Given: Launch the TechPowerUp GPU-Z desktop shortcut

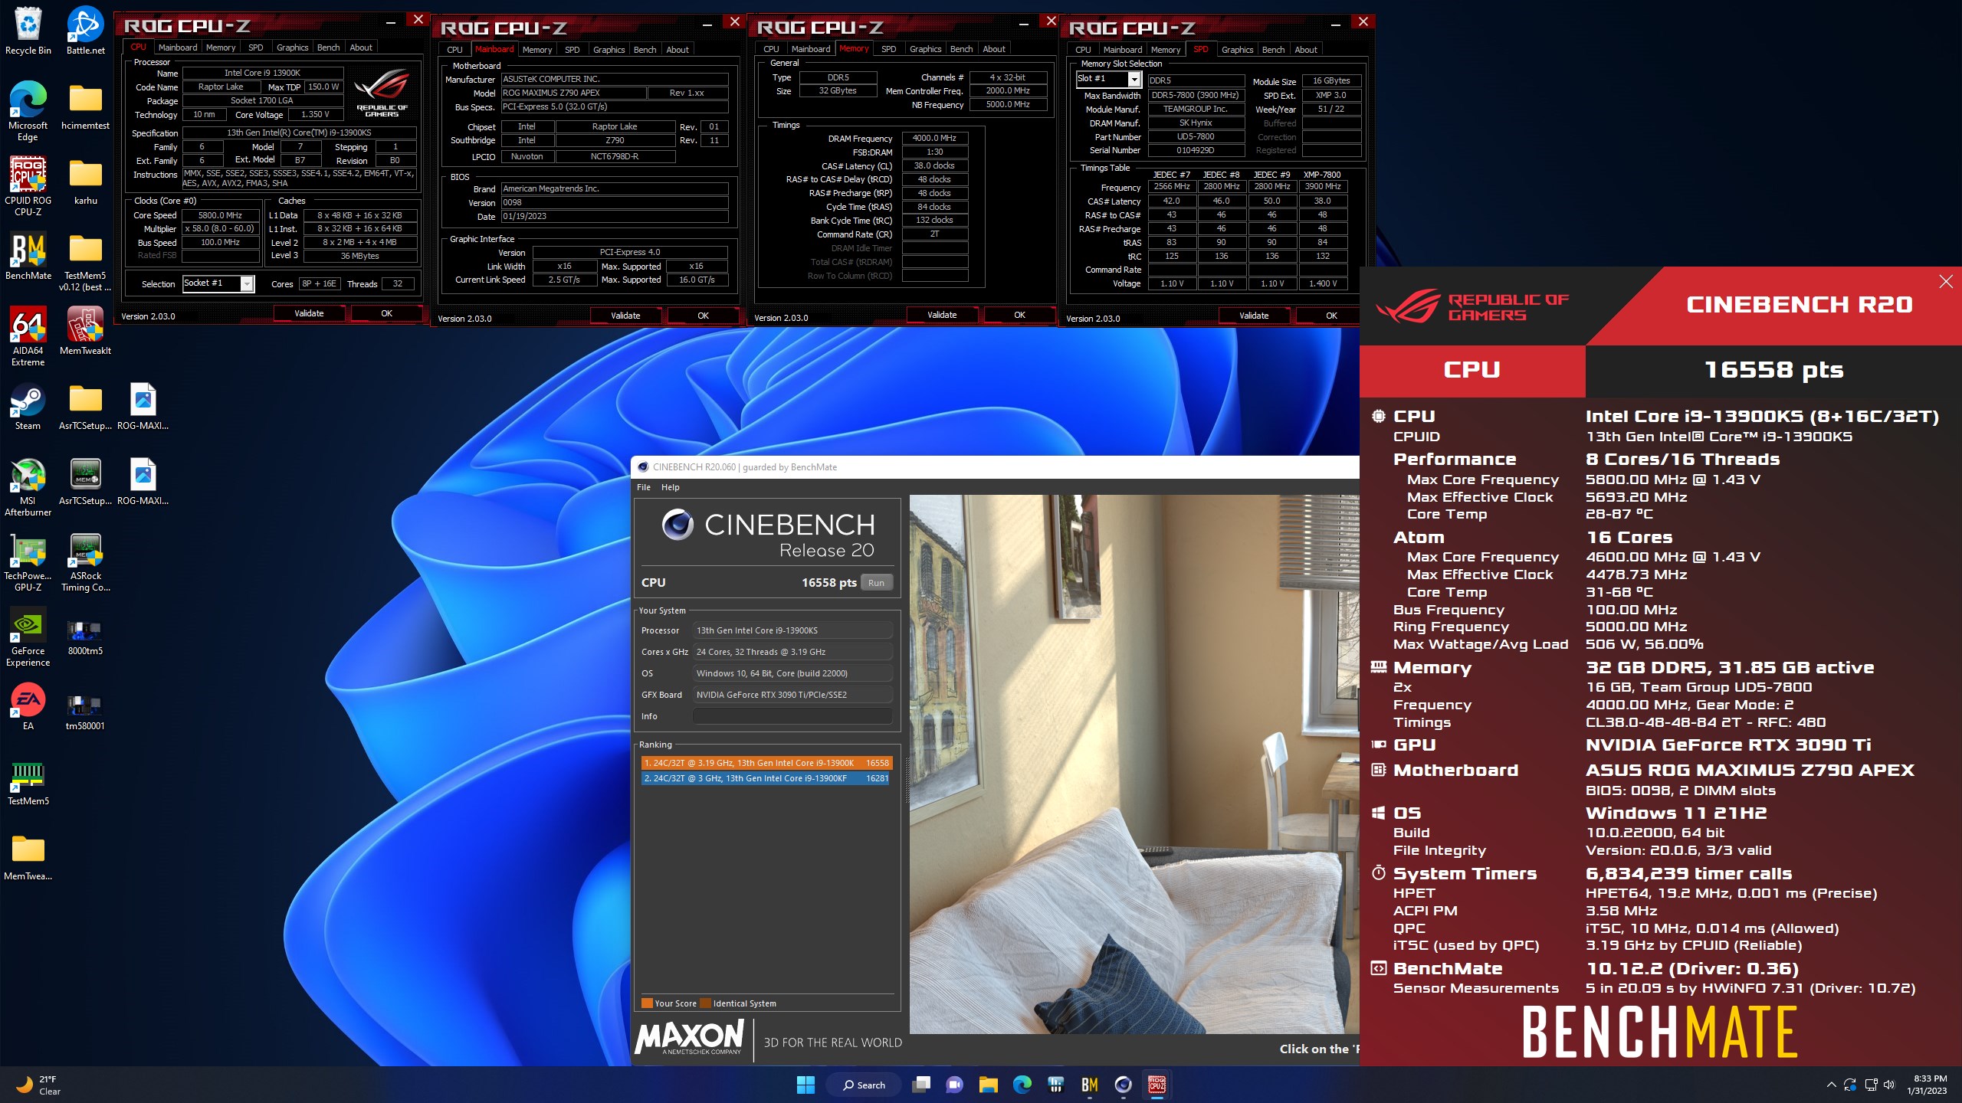Looking at the screenshot, I should (x=28, y=561).
